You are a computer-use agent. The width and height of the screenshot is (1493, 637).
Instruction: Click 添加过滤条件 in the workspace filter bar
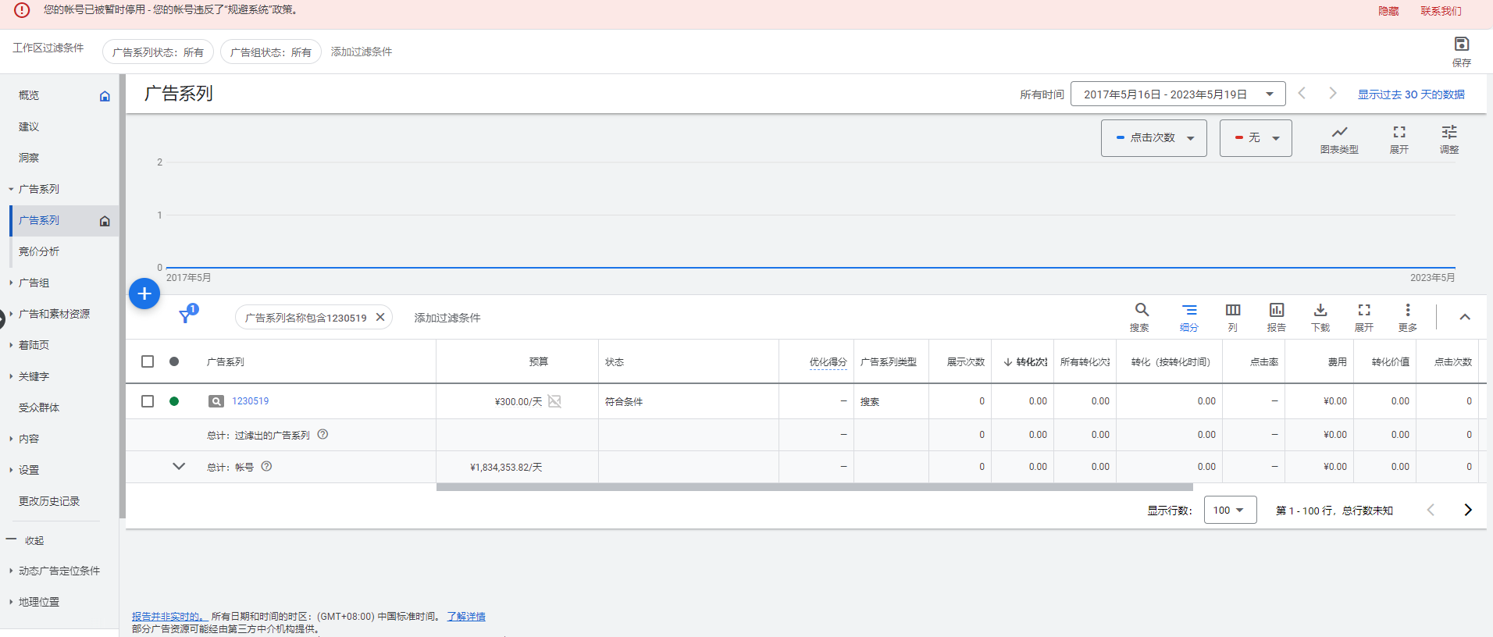click(x=362, y=52)
